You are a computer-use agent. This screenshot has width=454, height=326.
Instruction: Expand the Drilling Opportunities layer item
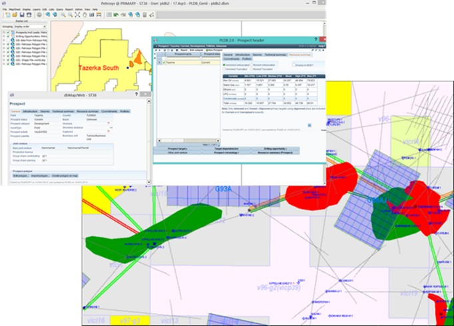click(5, 35)
